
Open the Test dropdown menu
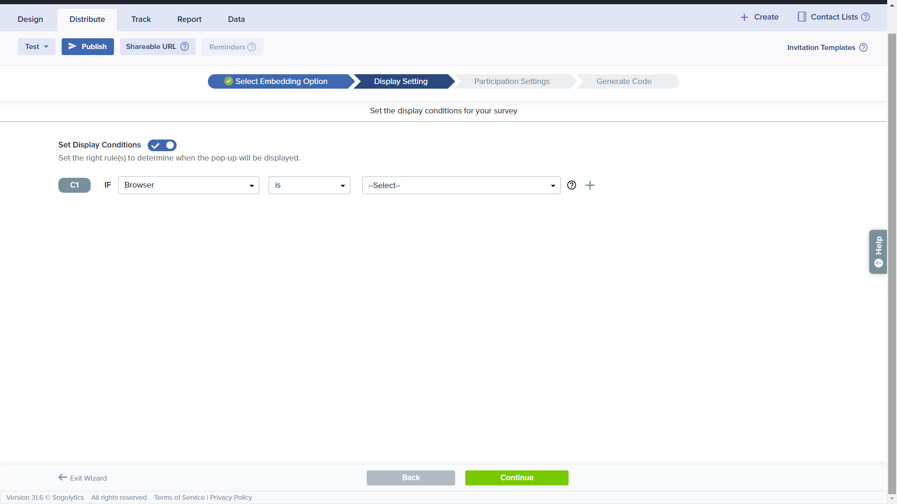click(36, 47)
